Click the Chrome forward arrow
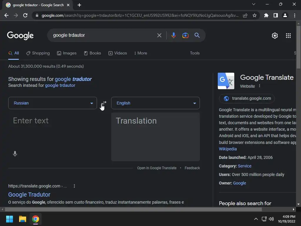 tap(16, 15)
